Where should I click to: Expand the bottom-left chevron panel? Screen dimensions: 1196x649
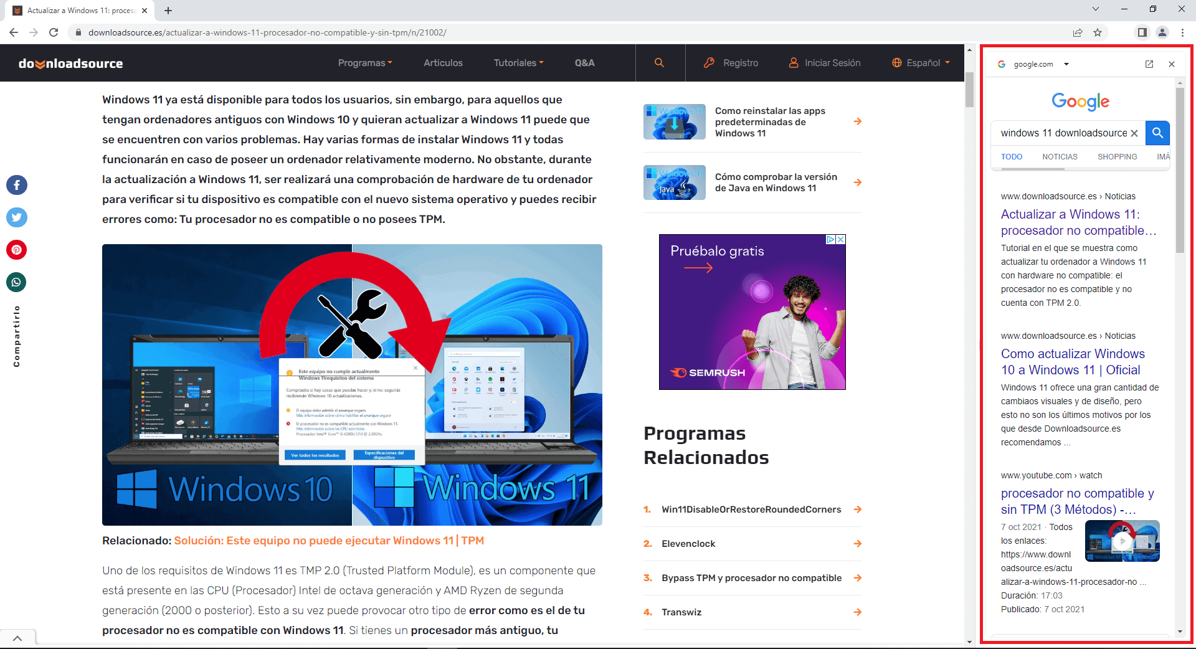[x=17, y=638]
